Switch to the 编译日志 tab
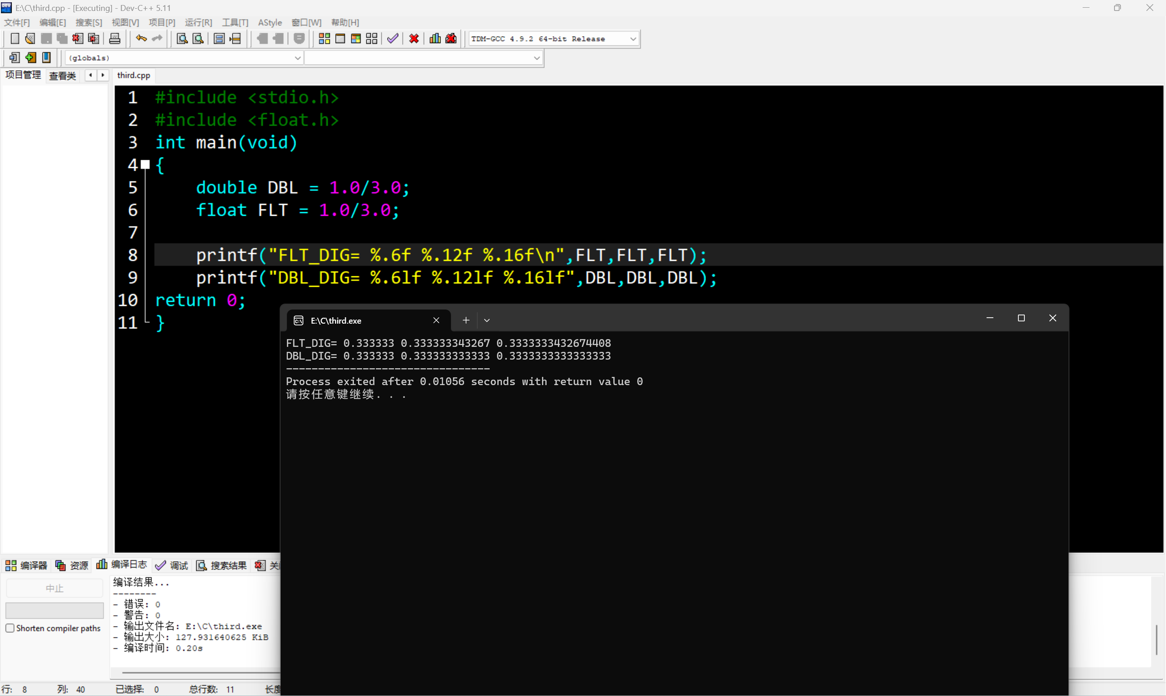1166x696 pixels. (x=122, y=565)
